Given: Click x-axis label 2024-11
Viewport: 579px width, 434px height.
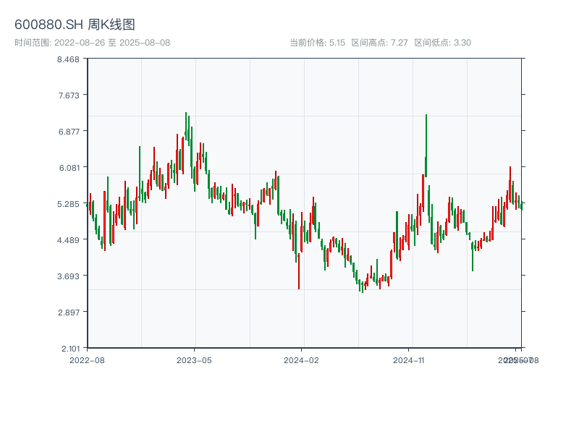Looking at the screenshot, I should (409, 360).
